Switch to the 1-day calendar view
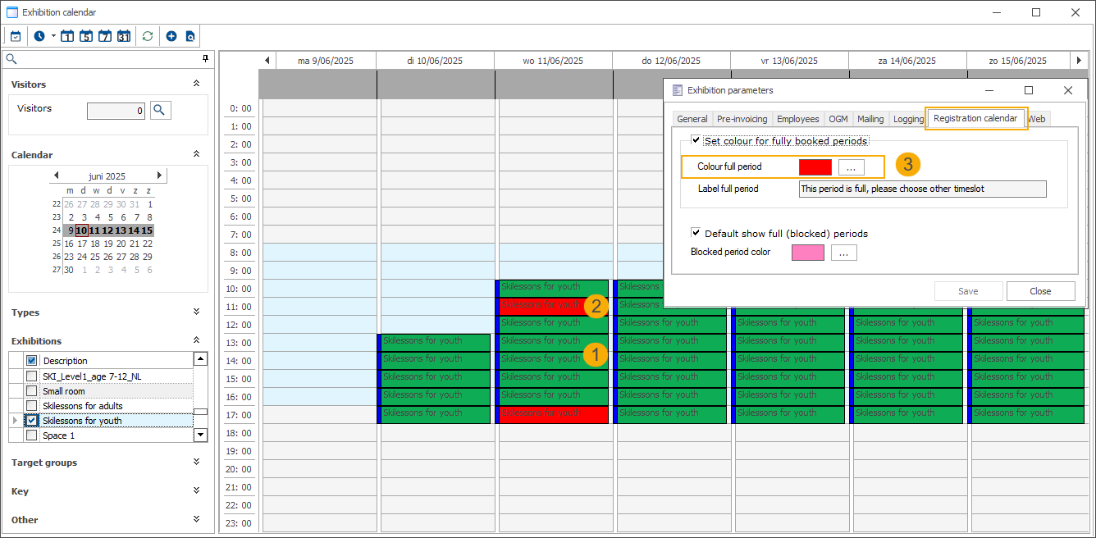Screen dimensions: 1096x538 (67, 36)
